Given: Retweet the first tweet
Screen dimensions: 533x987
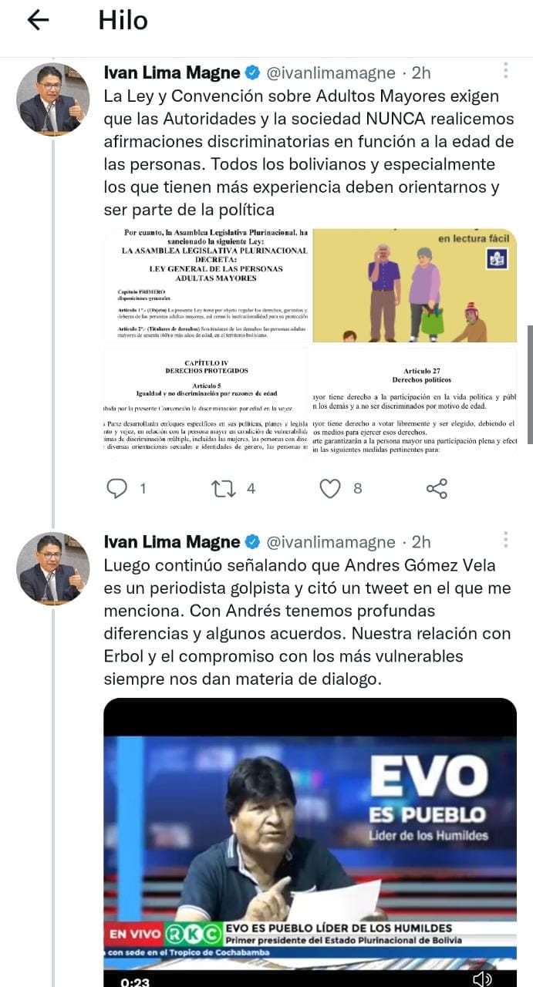Looking at the screenshot, I should coord(222,487).
